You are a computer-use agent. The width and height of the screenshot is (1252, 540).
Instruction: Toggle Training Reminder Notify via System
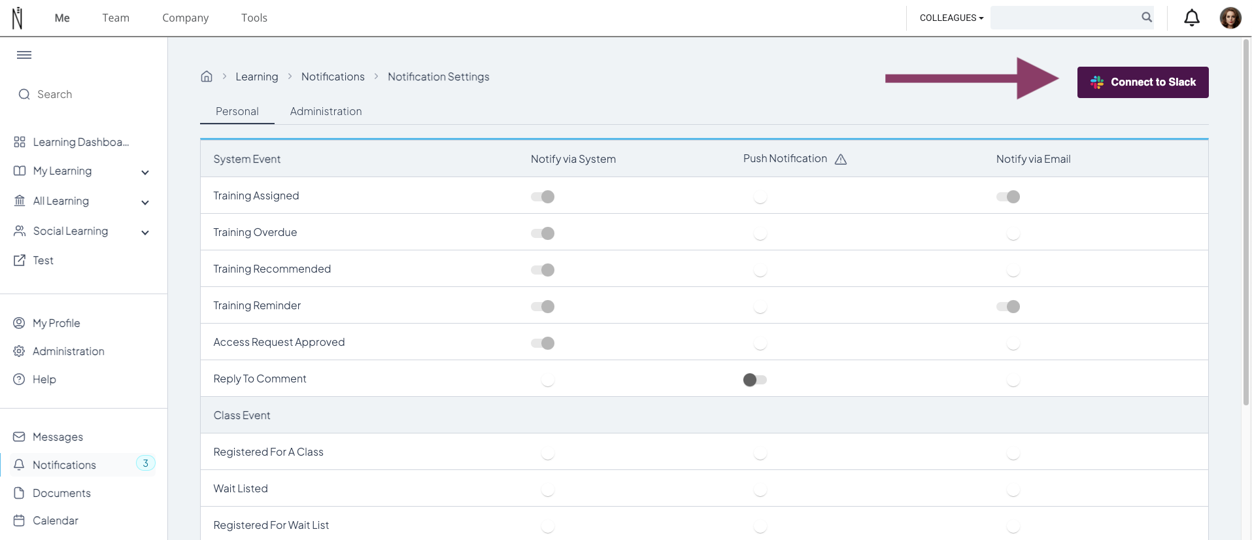pos(543,307)
